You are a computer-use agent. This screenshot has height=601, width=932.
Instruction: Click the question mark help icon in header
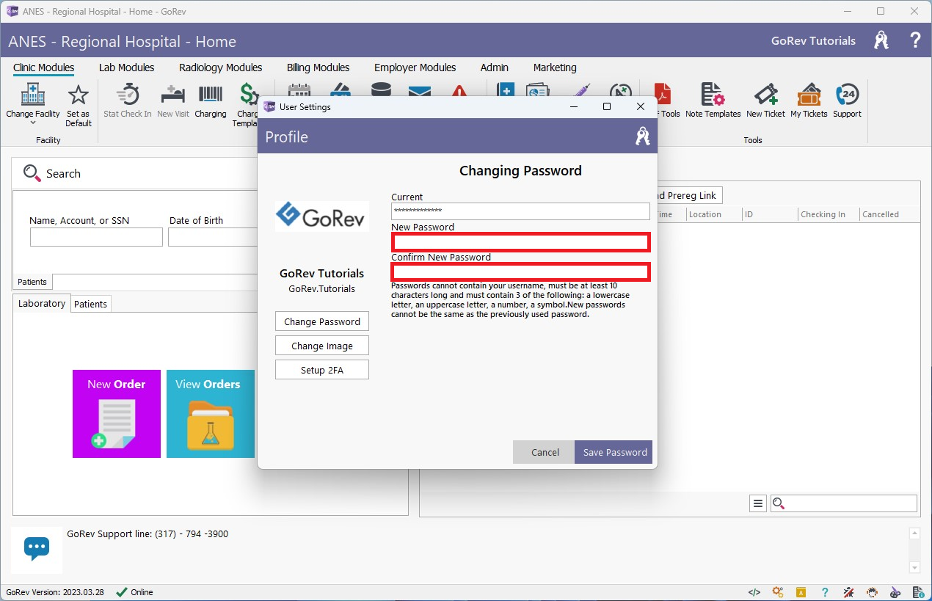tap(915, 40)
